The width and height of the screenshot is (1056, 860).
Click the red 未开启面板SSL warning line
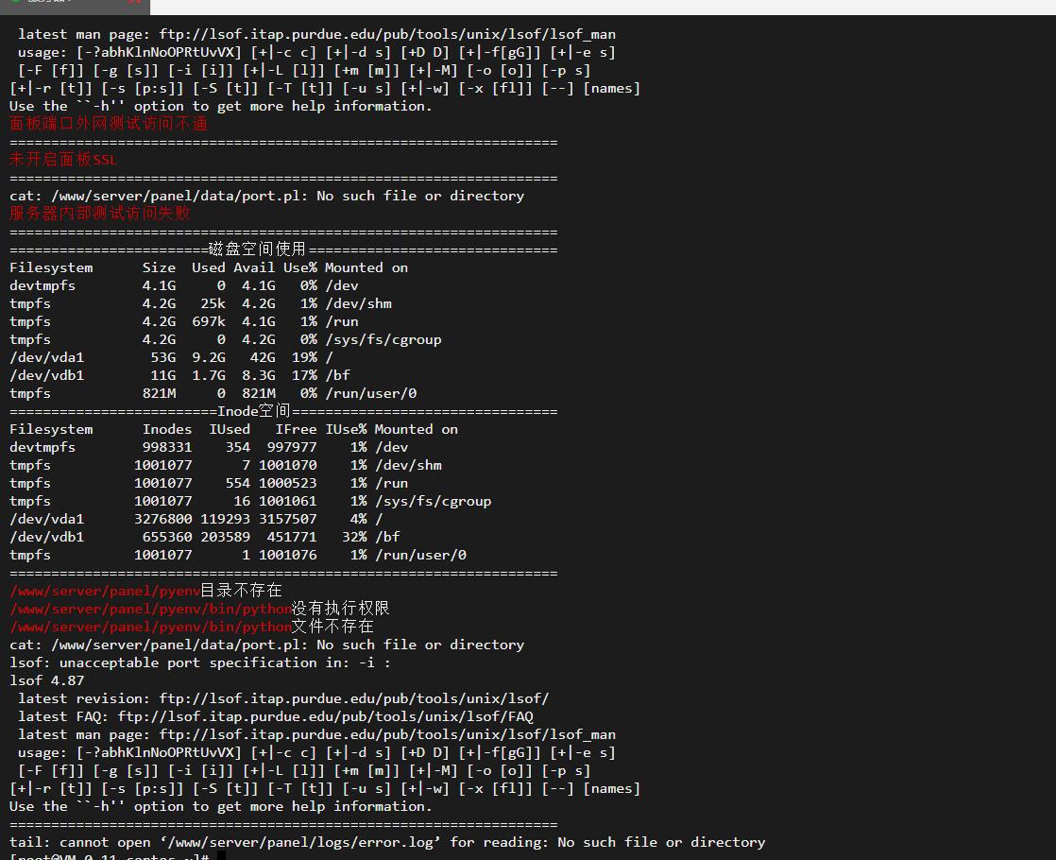63,160
